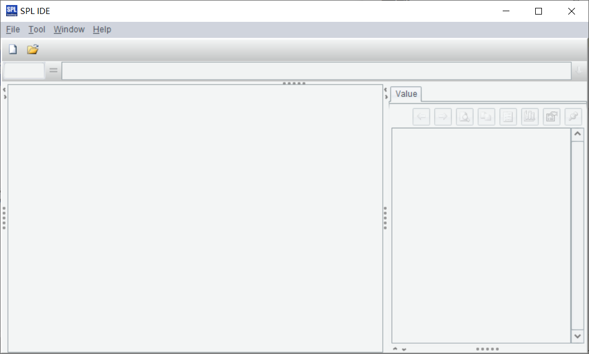
Task: Click the magnifier view icon in Value panel
Action: [465, 117]
